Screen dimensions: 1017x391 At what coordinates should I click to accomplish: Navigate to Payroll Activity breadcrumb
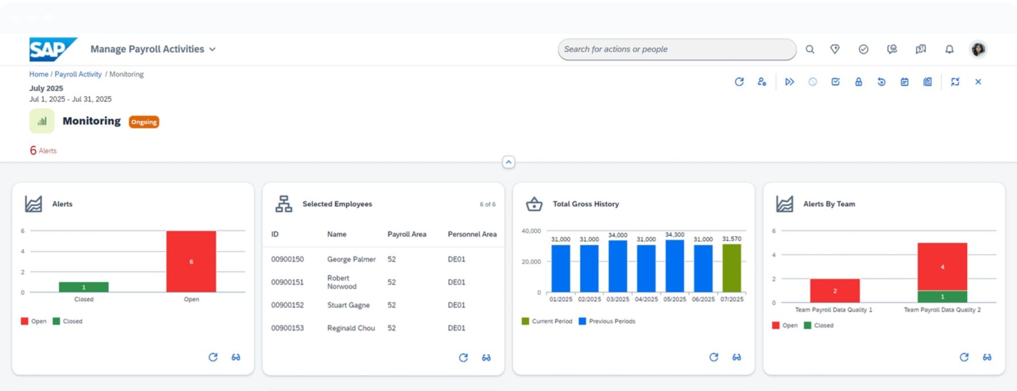[78, 74]
